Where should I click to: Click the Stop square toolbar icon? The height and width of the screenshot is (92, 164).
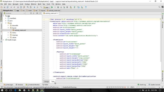(x=67, y=7)
